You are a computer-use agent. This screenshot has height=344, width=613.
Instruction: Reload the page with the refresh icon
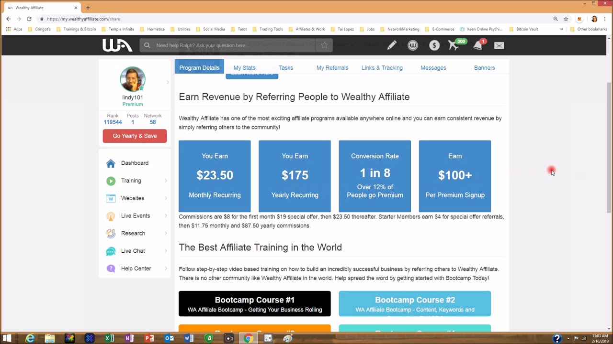coord(29,19)
